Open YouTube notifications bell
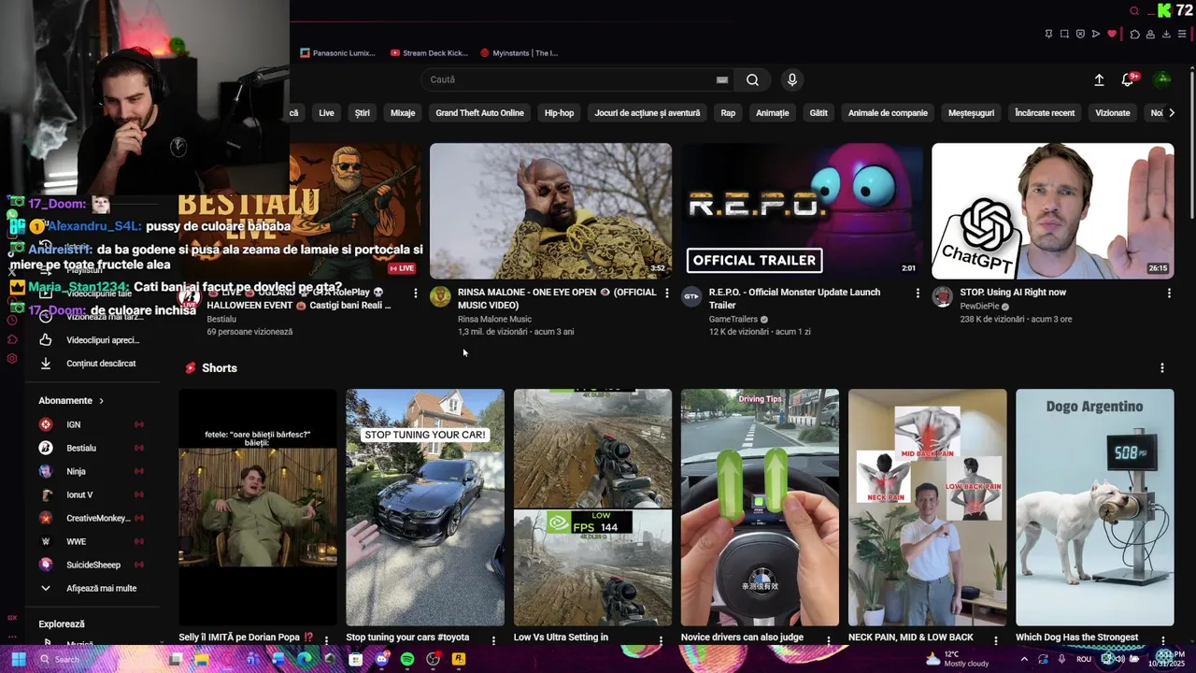1196x673 pixels. point(1128,79)
